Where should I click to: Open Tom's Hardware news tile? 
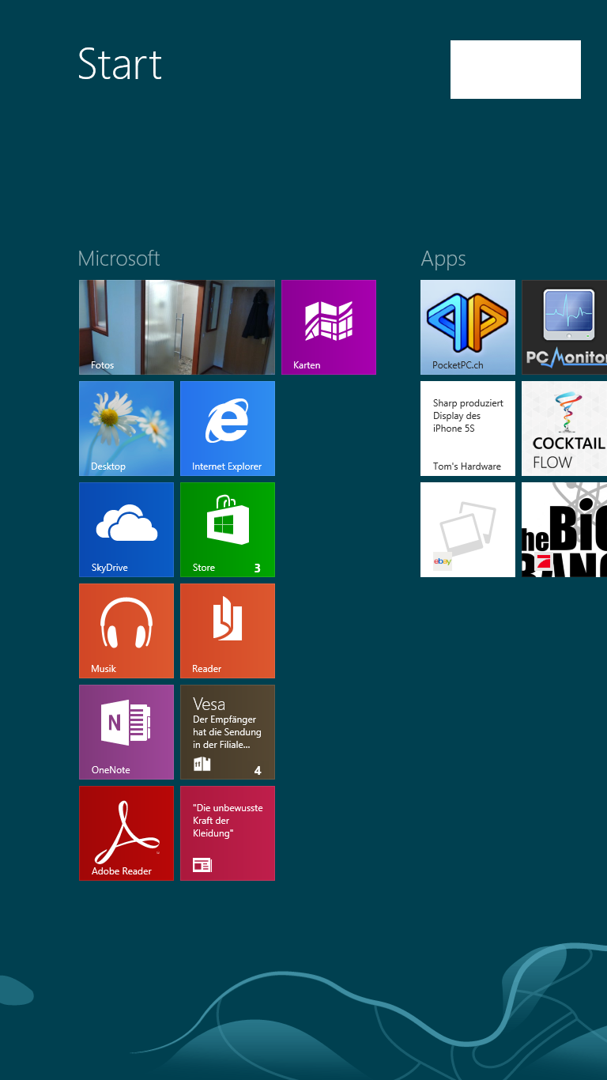pyautogui.click(x=468, y=429)
